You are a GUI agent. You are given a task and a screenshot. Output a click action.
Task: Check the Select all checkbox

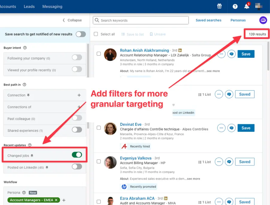(x=95, y=34)
